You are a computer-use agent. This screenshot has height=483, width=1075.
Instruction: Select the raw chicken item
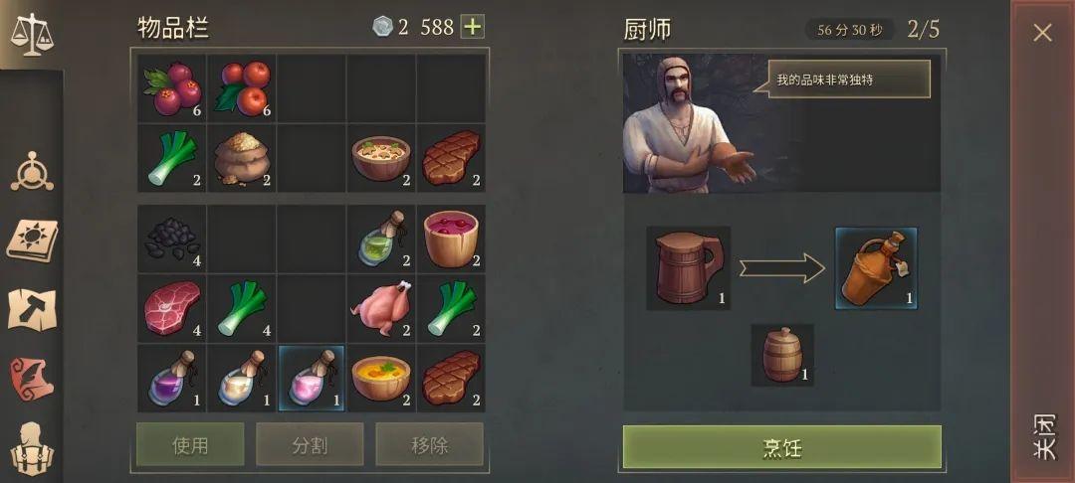381,308
